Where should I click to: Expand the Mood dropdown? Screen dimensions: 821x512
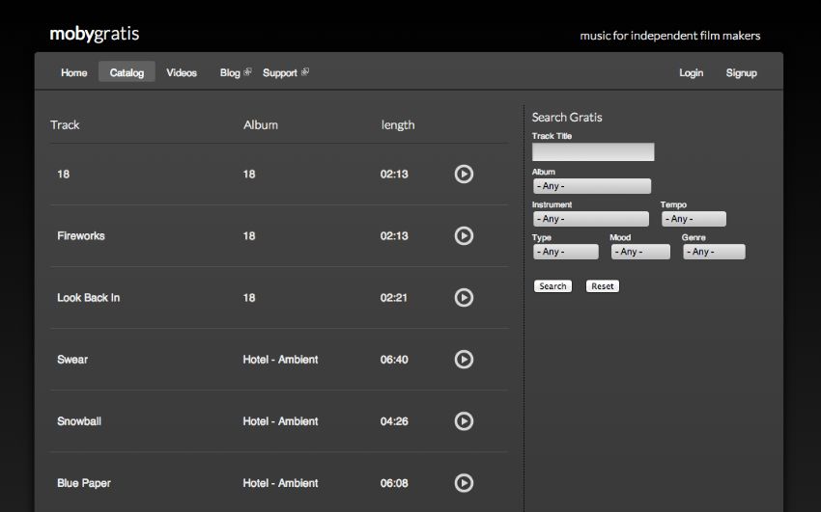tap(640, 252)
